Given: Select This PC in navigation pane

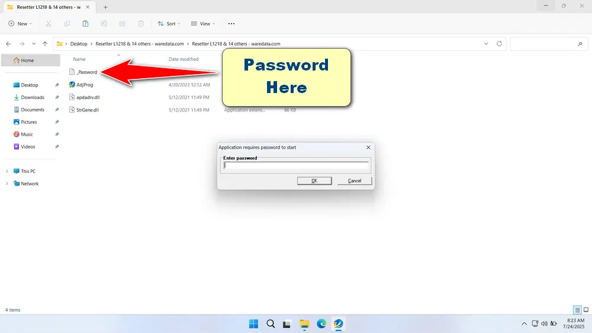Looking at the screenshot, I should pyautogui.click(x=28, y=171).
